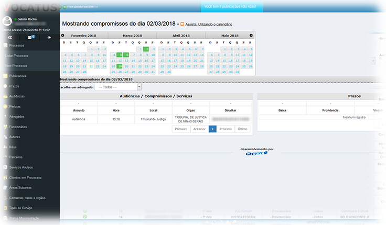Open Audiências in the sidebar
Screen dimensions: 386x225
(x=17, y=96)
